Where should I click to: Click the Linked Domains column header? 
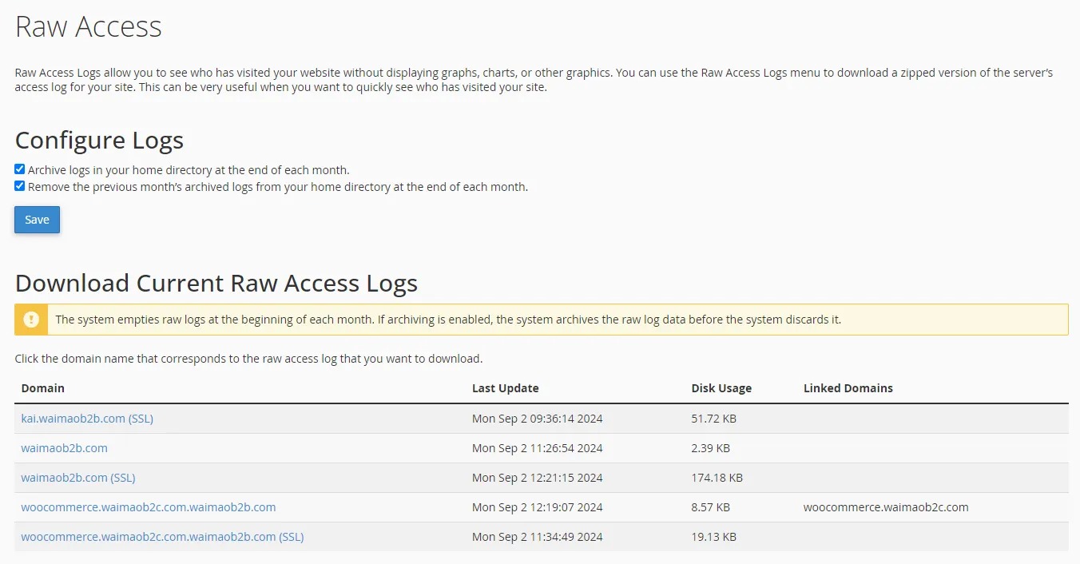click(x=848, y=387)
